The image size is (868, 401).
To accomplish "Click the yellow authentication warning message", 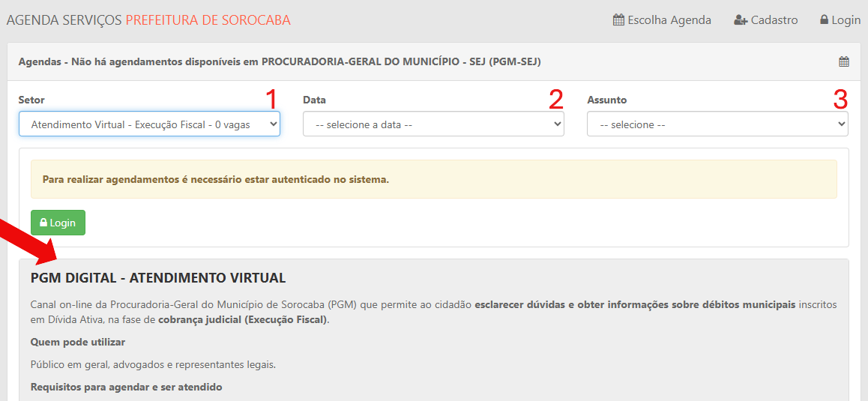I will pyautogui.click(x=216, y=180).
